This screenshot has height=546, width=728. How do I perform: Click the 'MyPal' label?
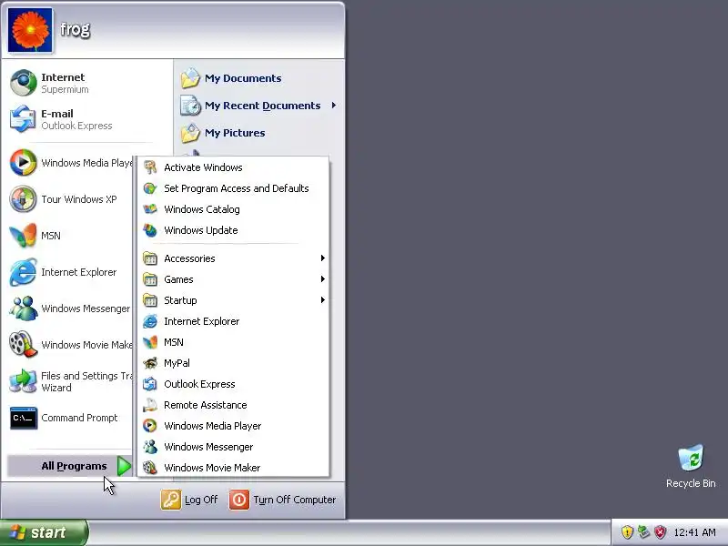(x=177, y=362)
